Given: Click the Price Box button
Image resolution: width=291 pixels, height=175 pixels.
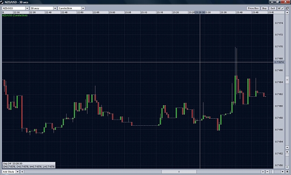Looking at the screenshot, I should (x=253, y=8).
